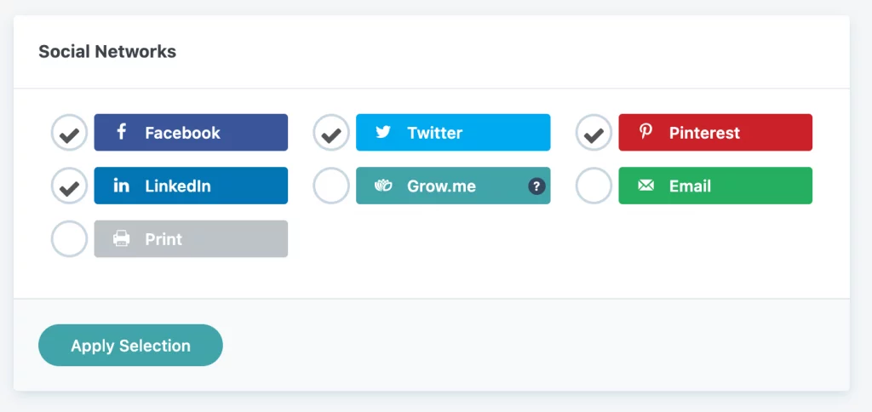Click the Email envelope icon
Screen dimensions: 872x412
pyautogui.click(x=645, y=186)
